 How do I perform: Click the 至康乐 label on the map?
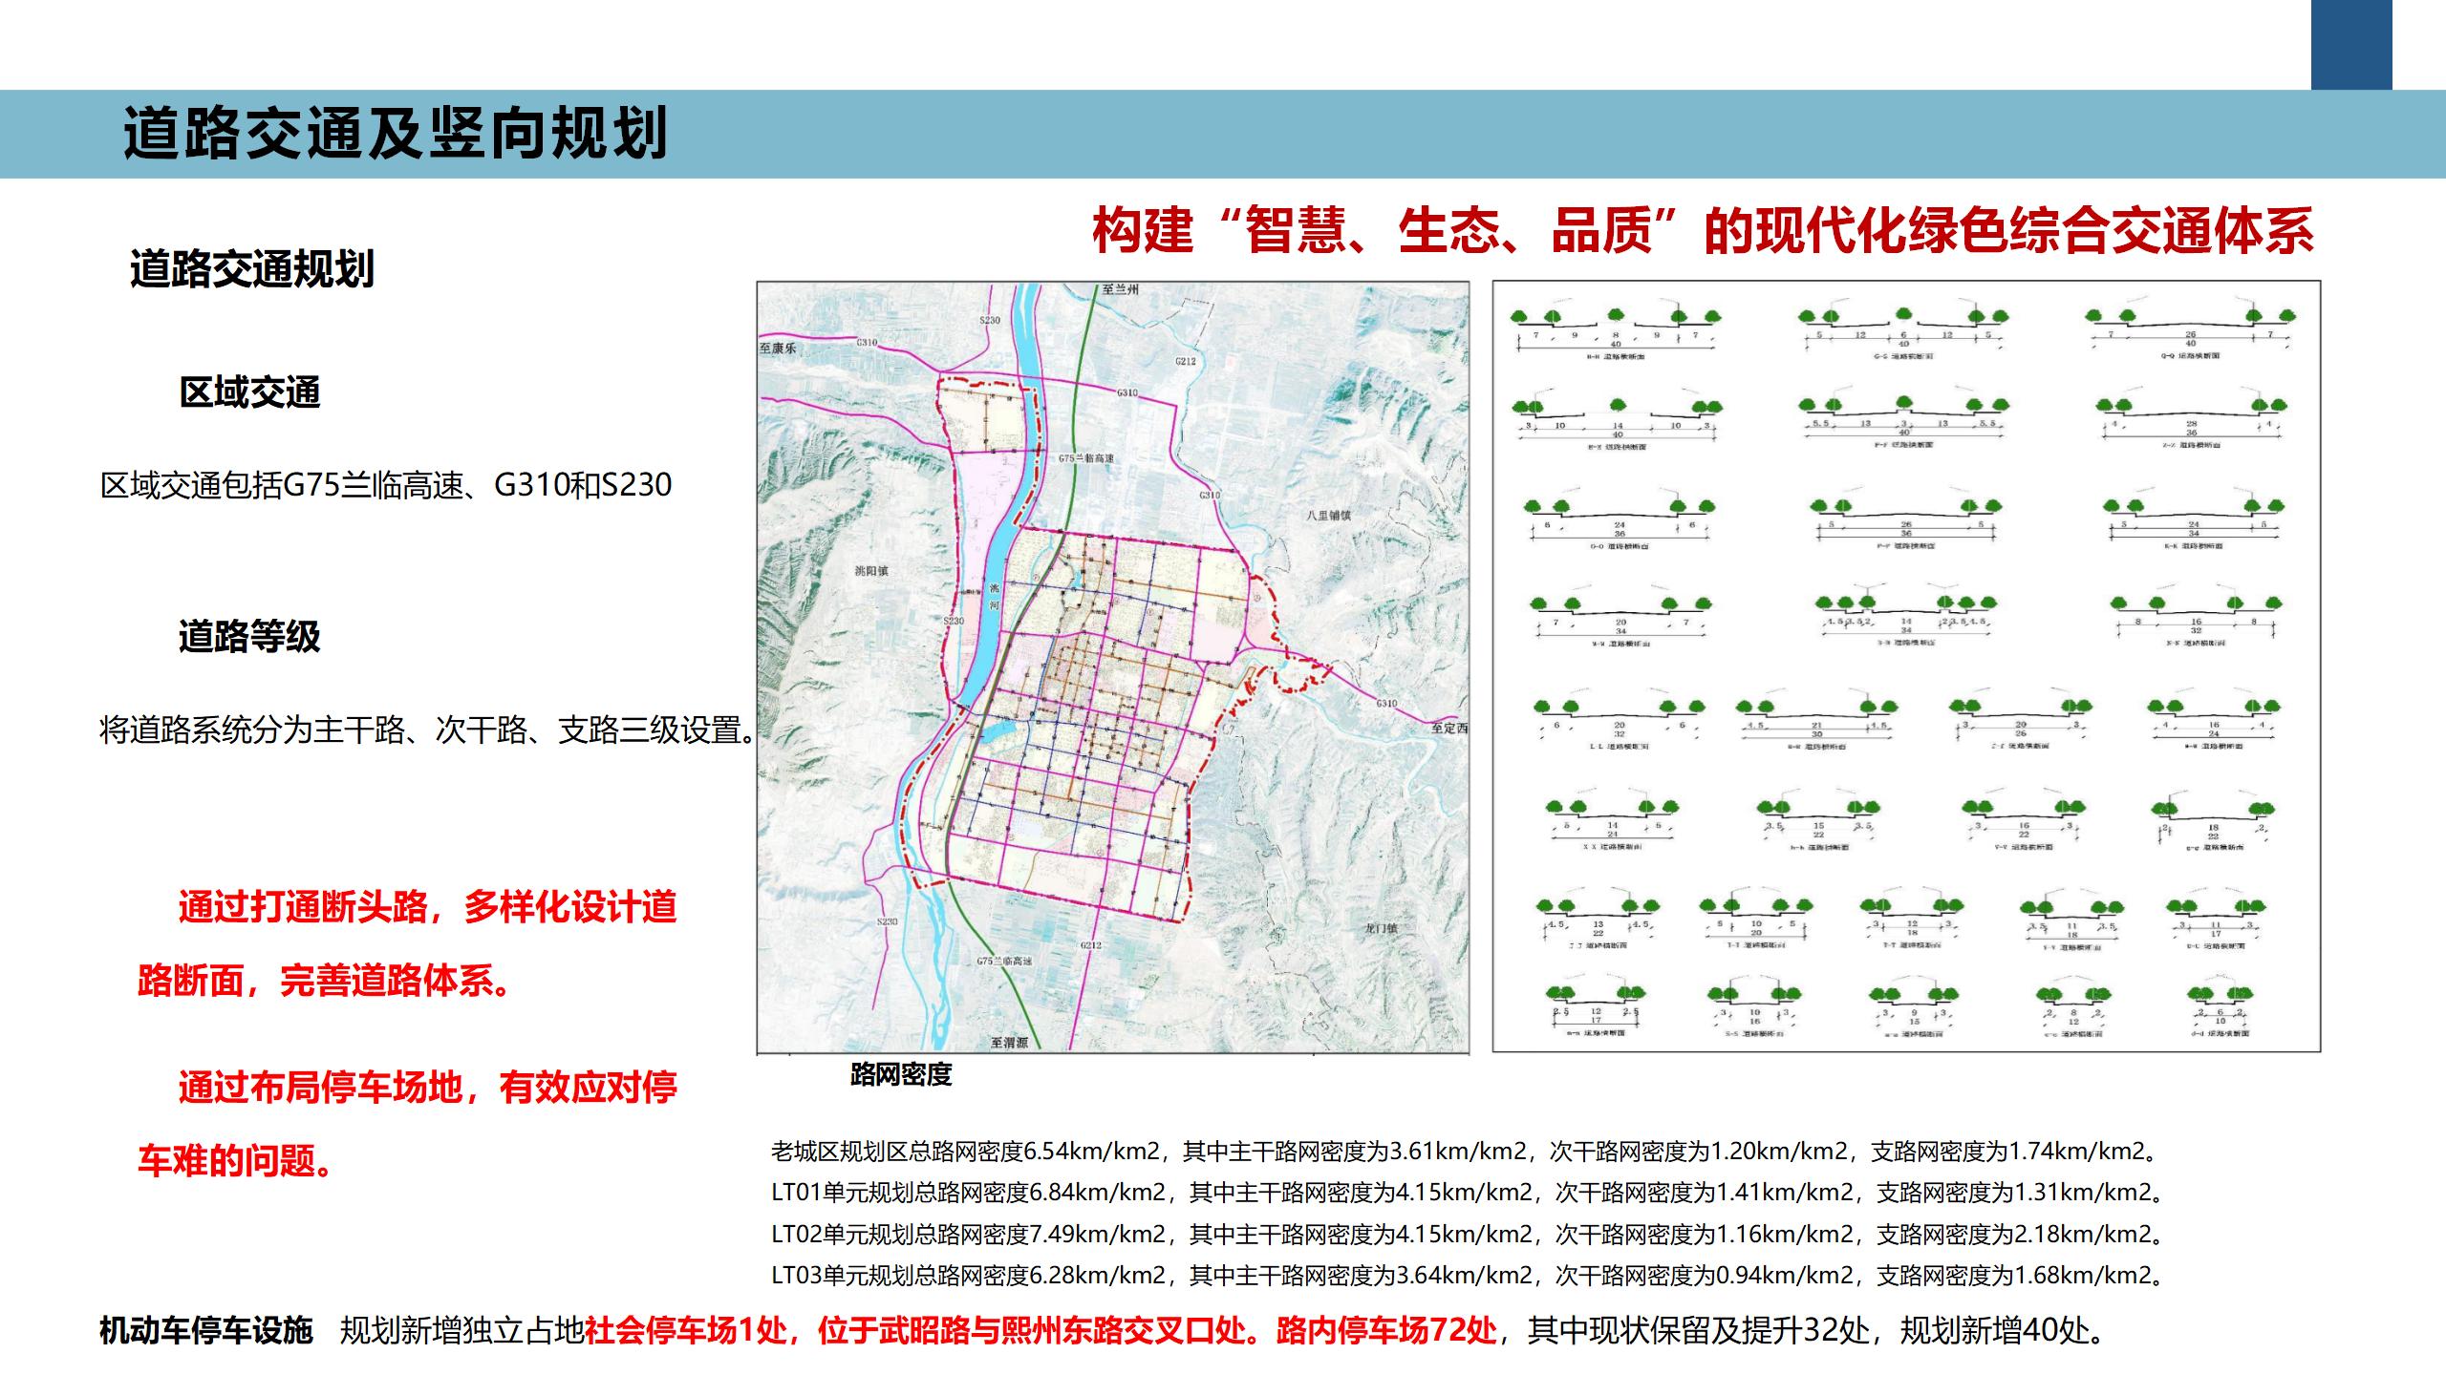[777, 349]
